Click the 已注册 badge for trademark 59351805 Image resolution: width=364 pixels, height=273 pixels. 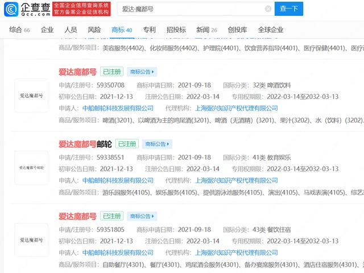click(x=111, y=216)
